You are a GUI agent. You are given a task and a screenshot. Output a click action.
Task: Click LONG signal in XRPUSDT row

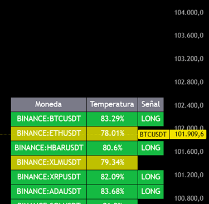(150, 177)
